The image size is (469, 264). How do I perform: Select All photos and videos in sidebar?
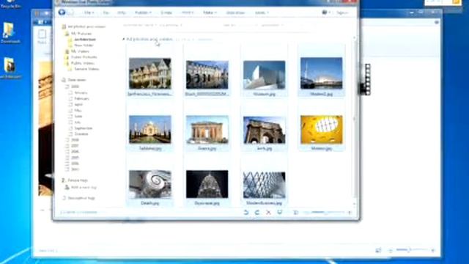(84, 26)
